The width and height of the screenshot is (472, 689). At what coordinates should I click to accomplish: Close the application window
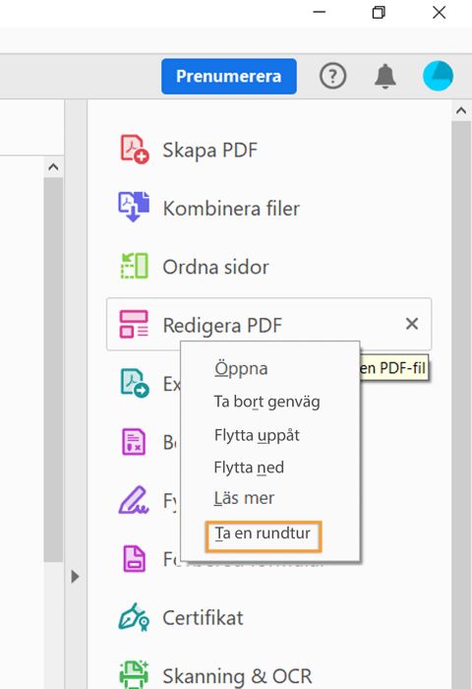pyautogui.click(x=440, y=12)
